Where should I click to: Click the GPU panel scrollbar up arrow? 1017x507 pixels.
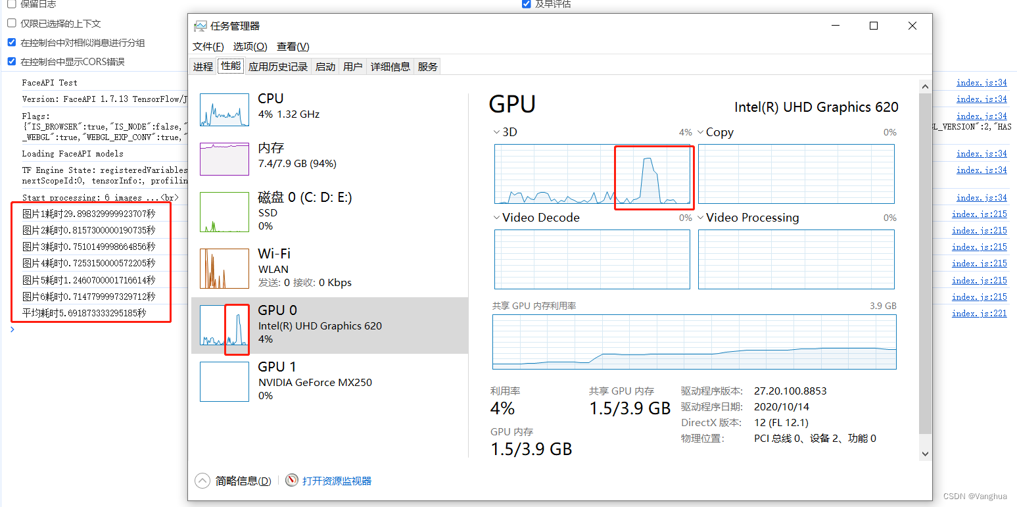point(925,86)
